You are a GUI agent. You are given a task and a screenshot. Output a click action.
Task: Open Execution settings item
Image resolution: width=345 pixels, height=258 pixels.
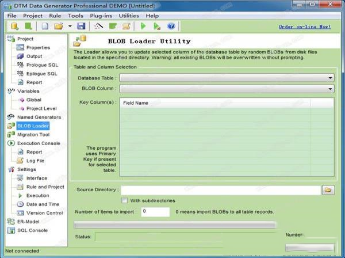pyautogui.click(x=37, y=195)
